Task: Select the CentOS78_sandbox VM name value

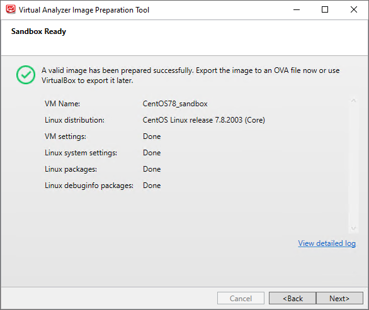Action: [x=175, y=104]
